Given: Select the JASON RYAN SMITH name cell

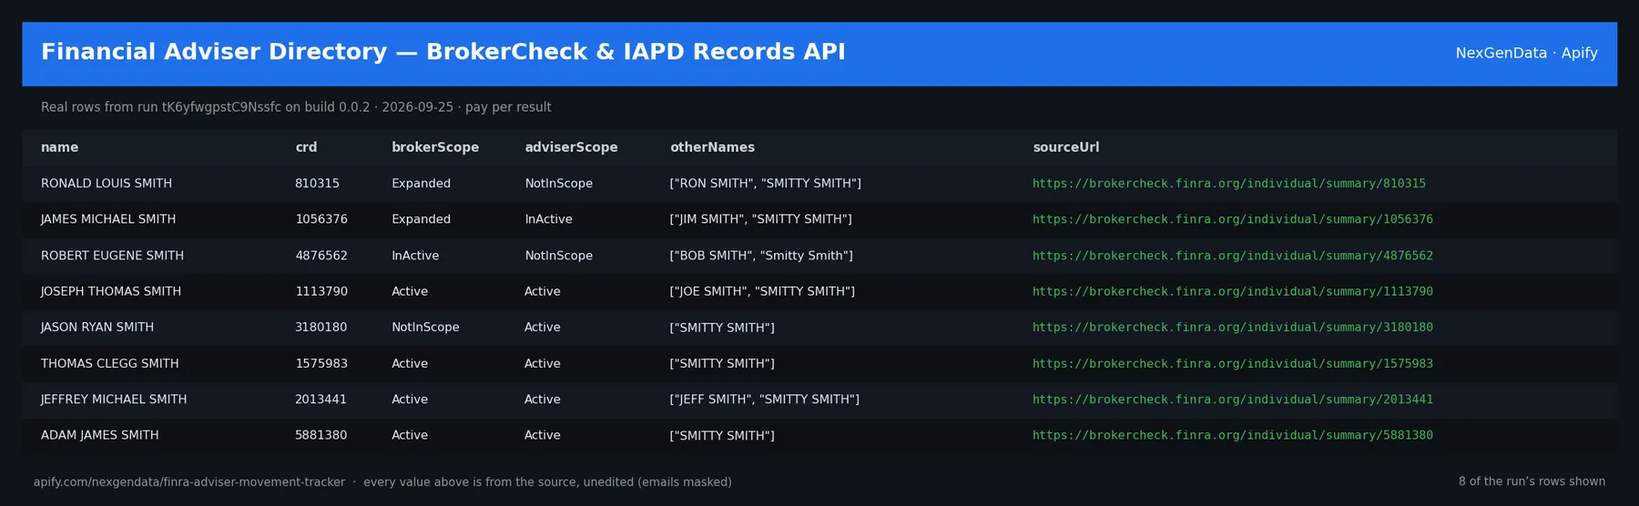Looking at the screenshot, I should [x=97, y=328].
